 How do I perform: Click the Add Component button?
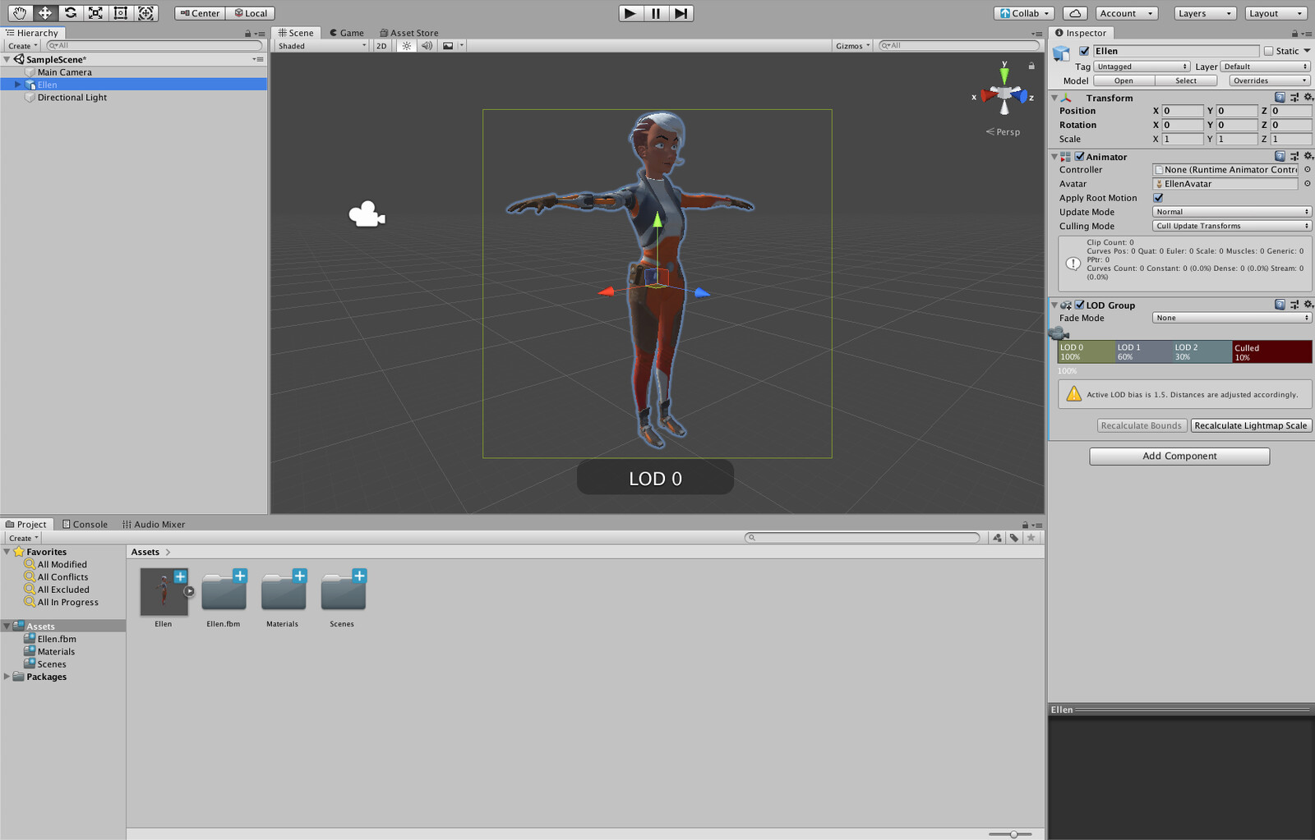pyautogui.click(x=1179, y=456)
